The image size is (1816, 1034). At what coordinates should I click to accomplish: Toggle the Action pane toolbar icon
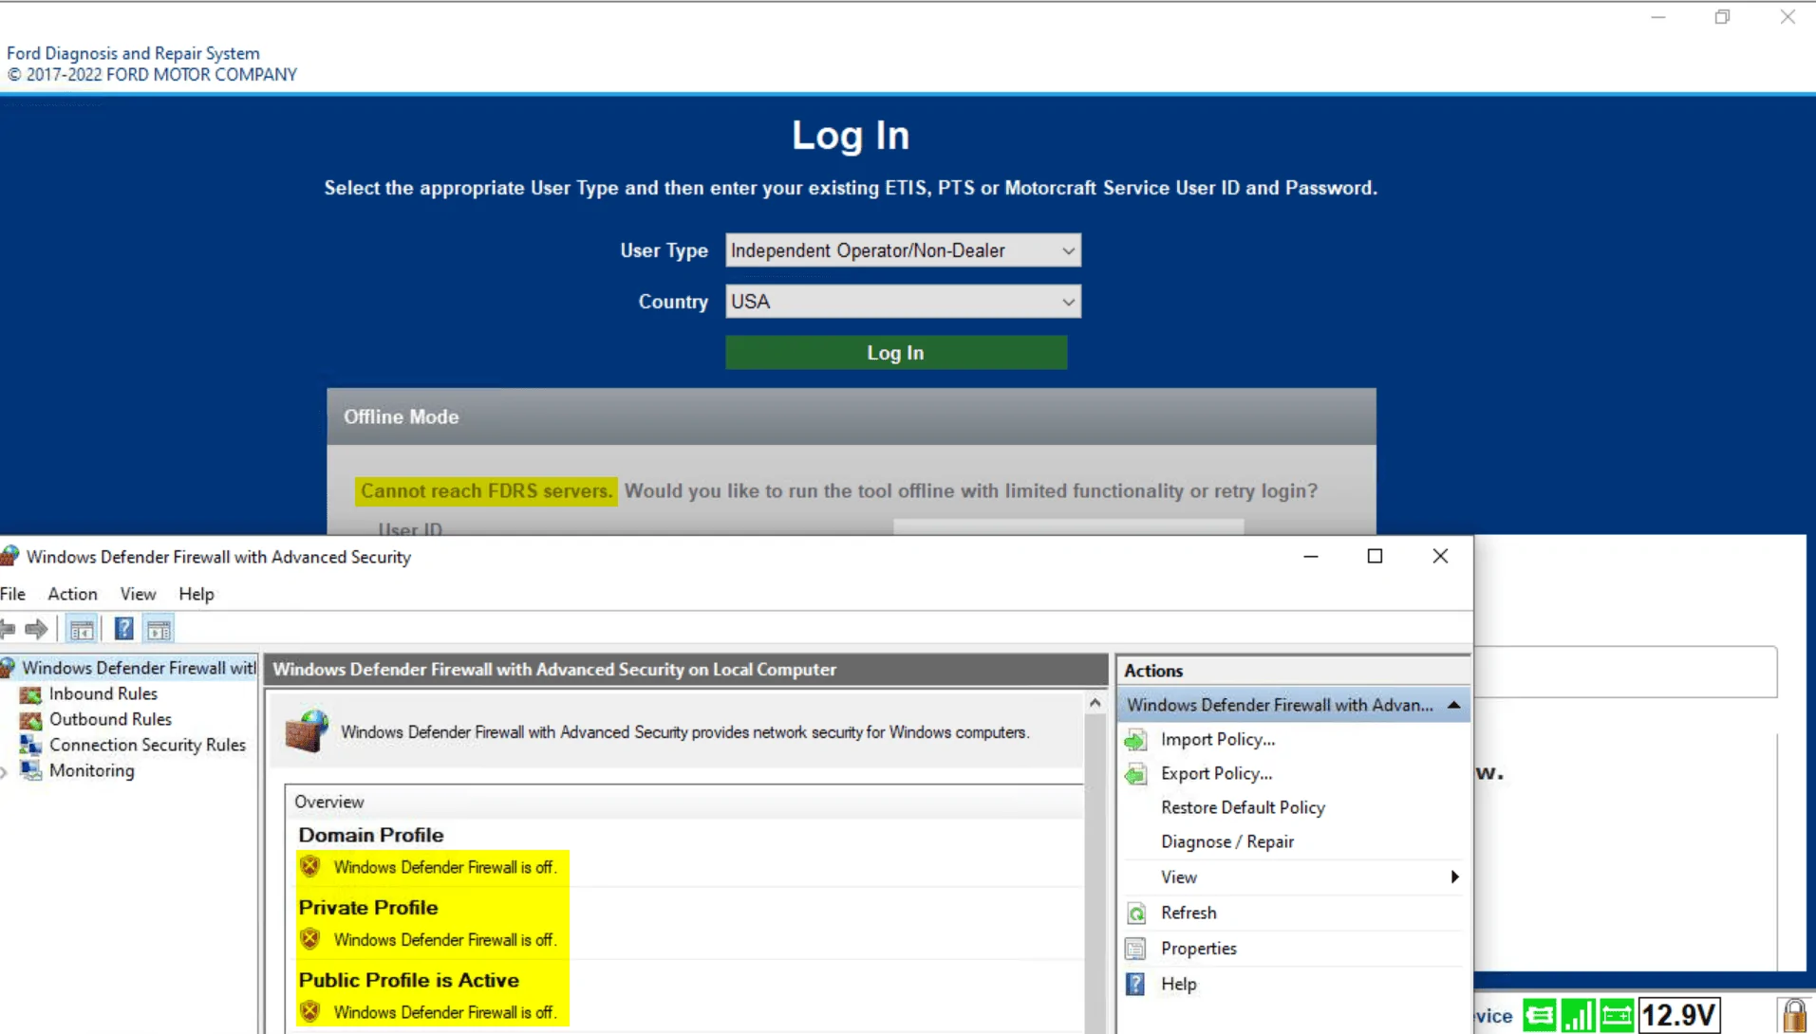click(159, 629)
